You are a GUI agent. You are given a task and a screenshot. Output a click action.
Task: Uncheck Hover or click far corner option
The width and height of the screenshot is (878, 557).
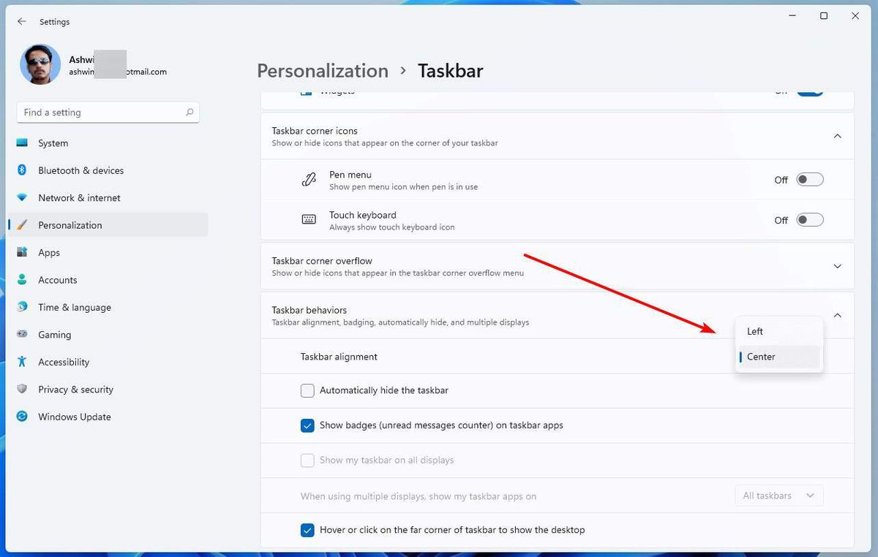coord(307,530)
